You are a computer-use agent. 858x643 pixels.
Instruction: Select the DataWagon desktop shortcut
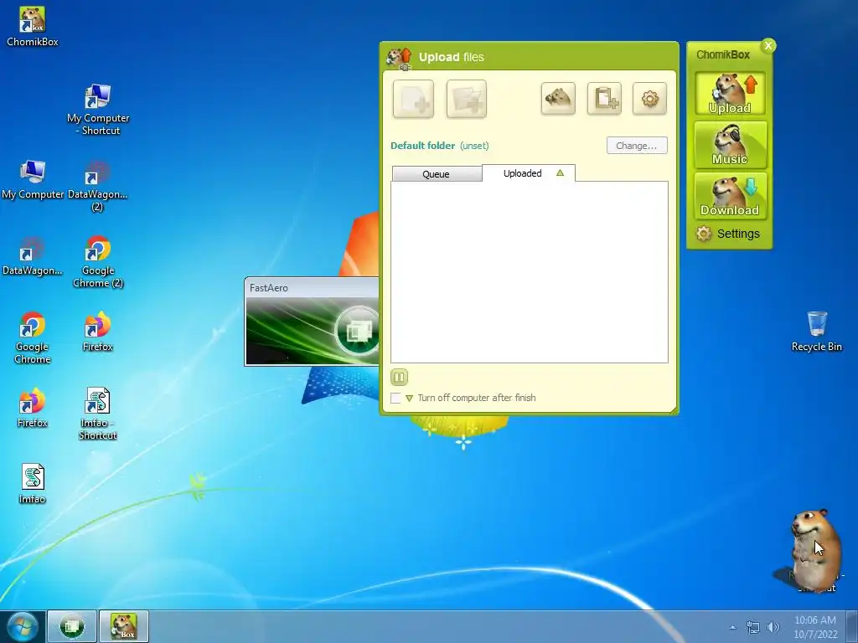pyautogui.click(x=33, y=256)
